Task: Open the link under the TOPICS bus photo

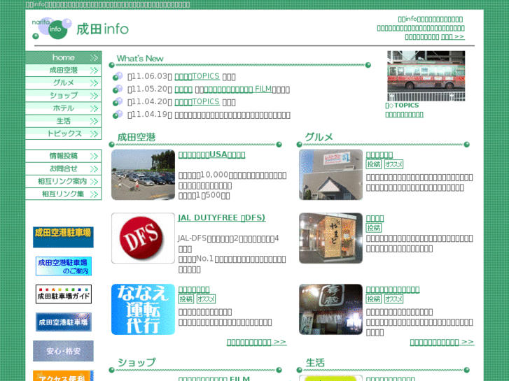Action: tap(404, 115)
